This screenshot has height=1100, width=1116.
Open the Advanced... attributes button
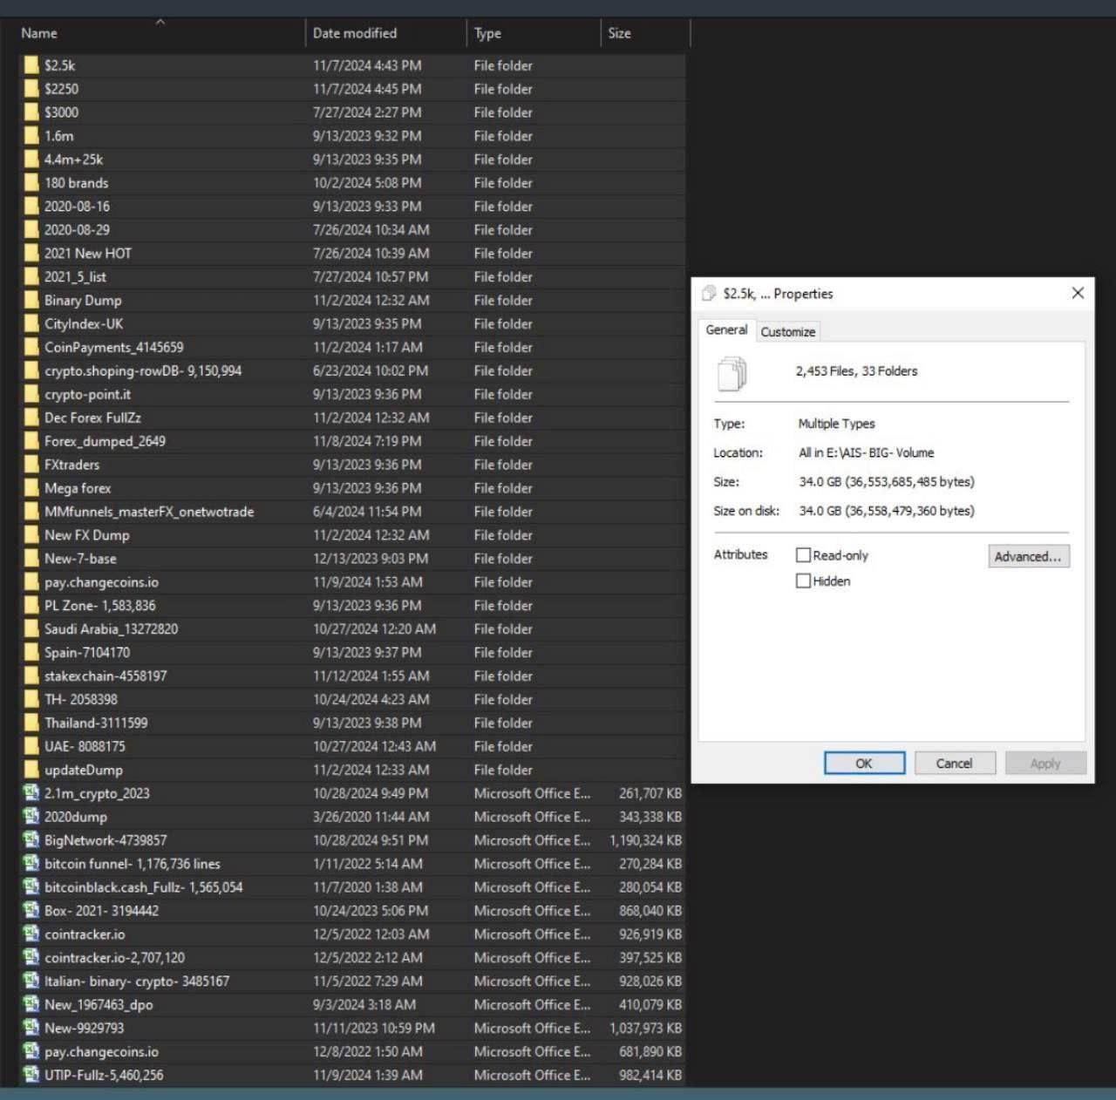(1029, 556)
